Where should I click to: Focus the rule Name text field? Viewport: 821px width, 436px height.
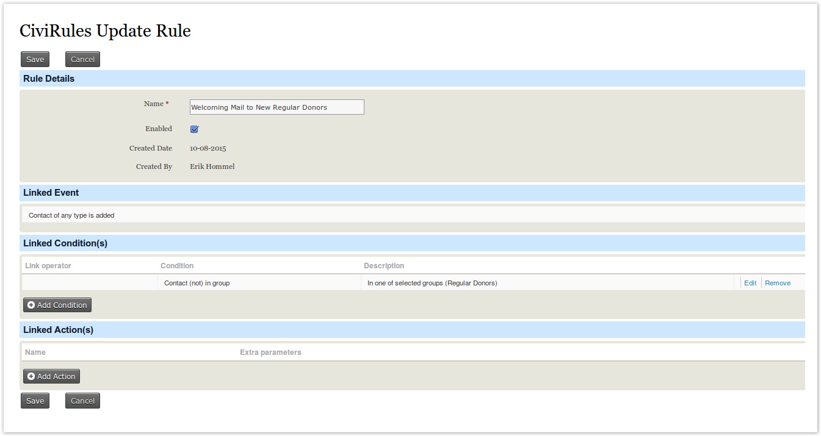[277, 107]
